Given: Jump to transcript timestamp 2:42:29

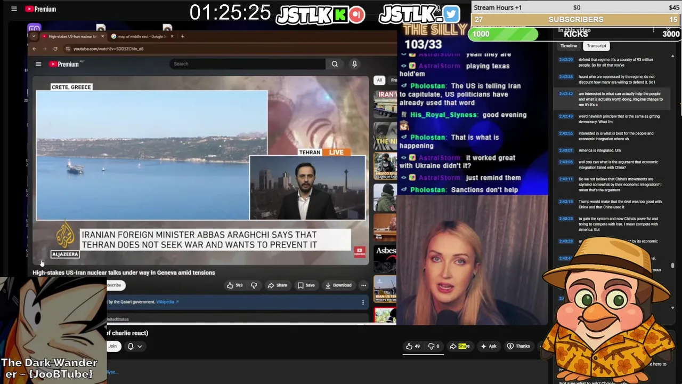Looking at the screenshot, I should (x=566, y=60).
